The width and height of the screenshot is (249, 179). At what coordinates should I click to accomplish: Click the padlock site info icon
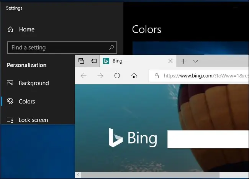(x=157, y=76)
